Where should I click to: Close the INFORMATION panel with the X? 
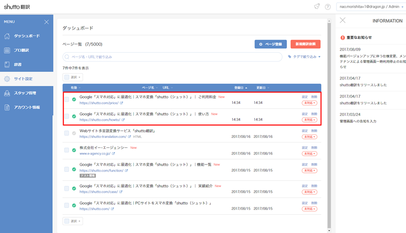pos(343,20)
